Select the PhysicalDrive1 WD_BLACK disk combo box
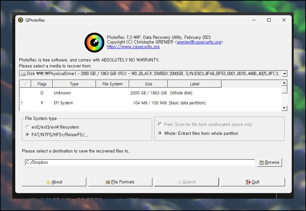The image size is (306, 211). 153,74
